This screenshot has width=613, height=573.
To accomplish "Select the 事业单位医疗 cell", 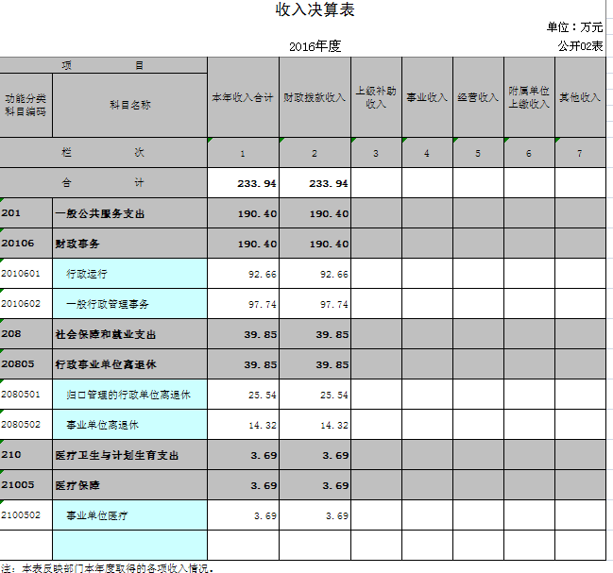I will [x=129, y=515].
